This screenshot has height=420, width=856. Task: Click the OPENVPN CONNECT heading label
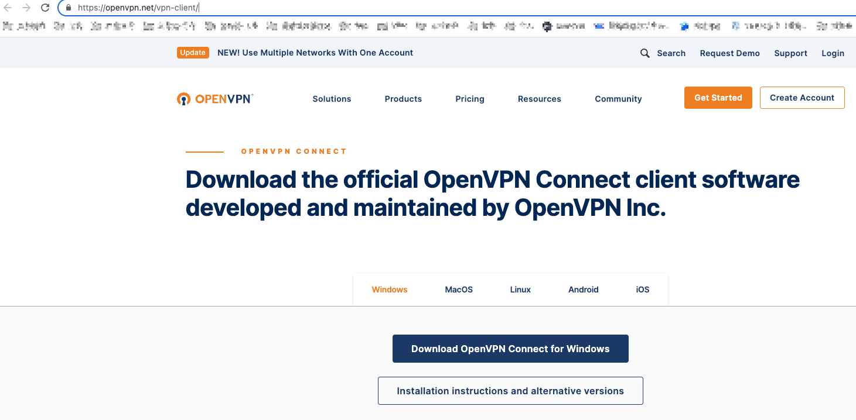[294, 152]
